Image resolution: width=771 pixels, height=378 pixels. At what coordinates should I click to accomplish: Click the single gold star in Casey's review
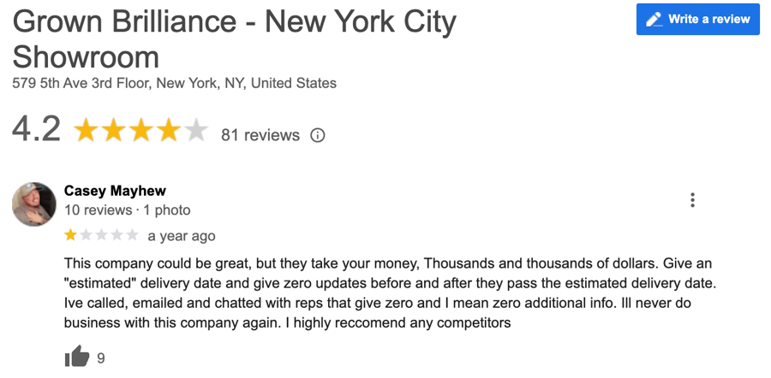[x=71, y=236]
